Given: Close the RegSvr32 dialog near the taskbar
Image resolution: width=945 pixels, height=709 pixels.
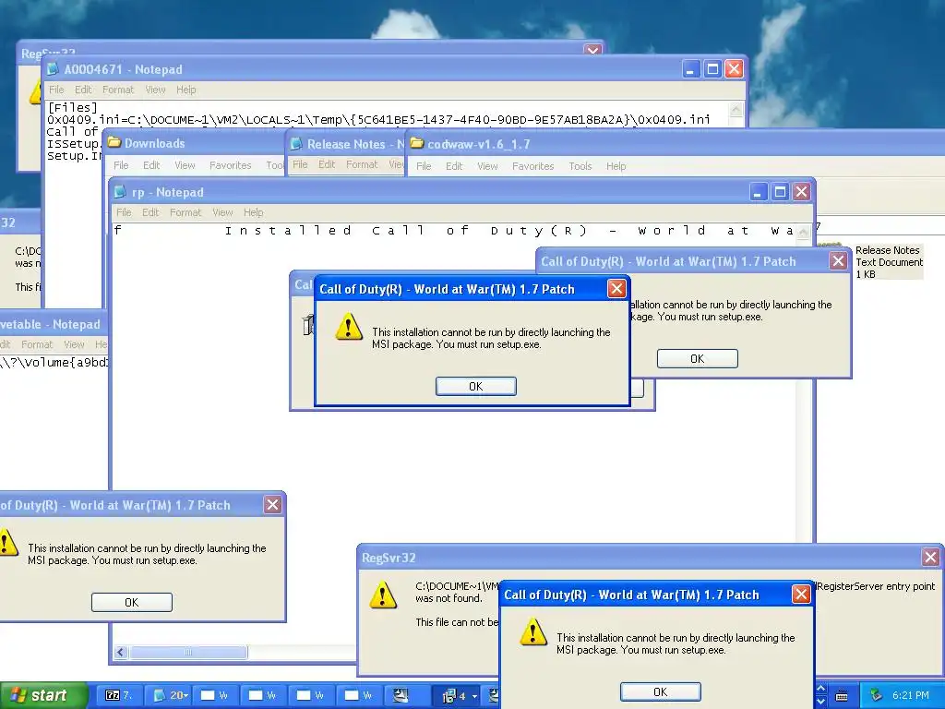Looking at the screenshot, I should coord(930,557).
